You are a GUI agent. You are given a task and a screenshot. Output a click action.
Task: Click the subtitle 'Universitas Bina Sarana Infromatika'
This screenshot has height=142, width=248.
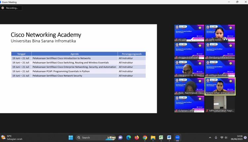pos(43,41)
